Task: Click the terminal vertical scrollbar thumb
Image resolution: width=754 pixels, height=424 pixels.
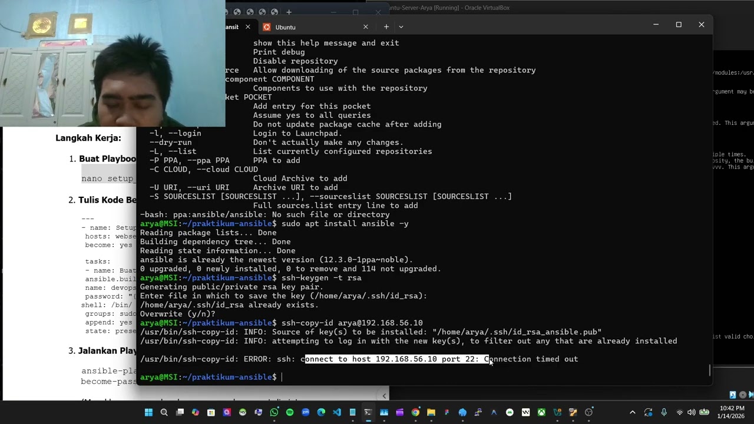Action: [x=710, y=370]
